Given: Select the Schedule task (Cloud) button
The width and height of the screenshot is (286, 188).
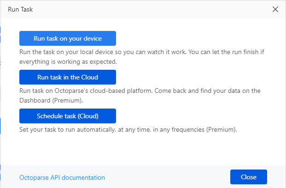Looking at the screenshot, I should point(67,115).
